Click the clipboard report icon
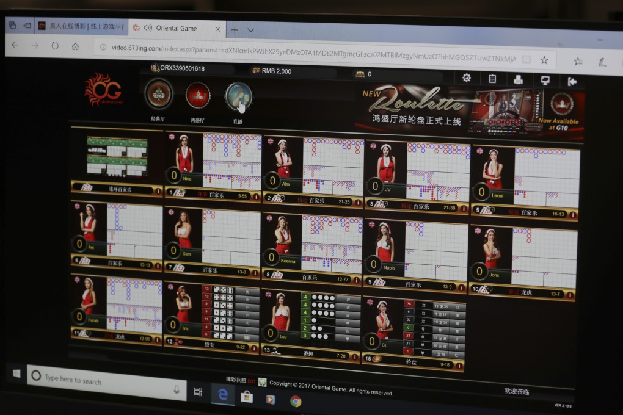 (492, 79)
